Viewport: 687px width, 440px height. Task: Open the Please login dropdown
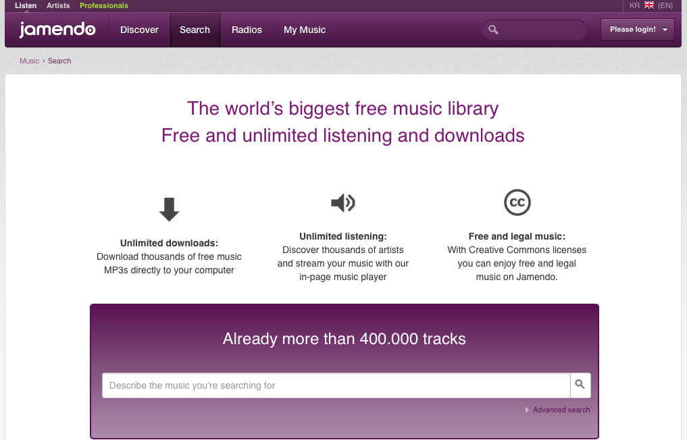(x=638, y=29)
